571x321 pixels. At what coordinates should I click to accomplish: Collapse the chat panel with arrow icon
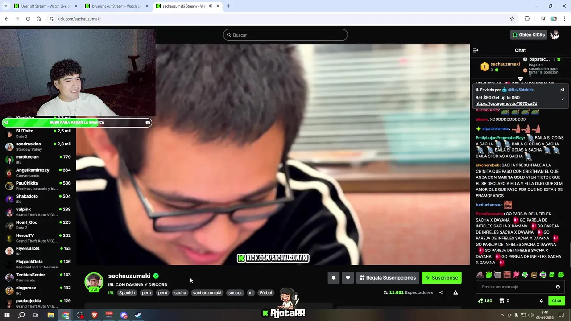tap(476, 50)
